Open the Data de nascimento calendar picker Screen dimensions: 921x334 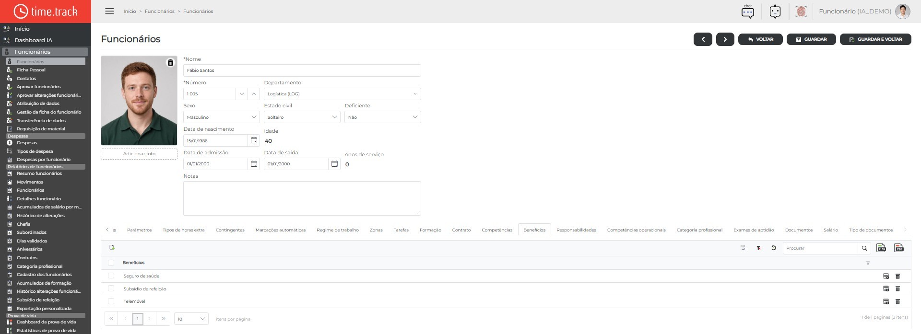tap(254, 140)
